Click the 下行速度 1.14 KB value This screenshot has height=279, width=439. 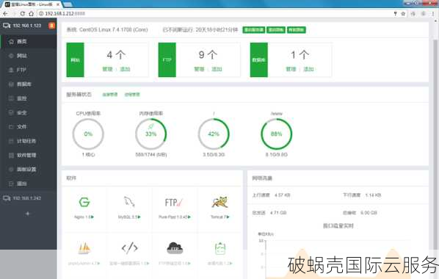coord(373,195)
